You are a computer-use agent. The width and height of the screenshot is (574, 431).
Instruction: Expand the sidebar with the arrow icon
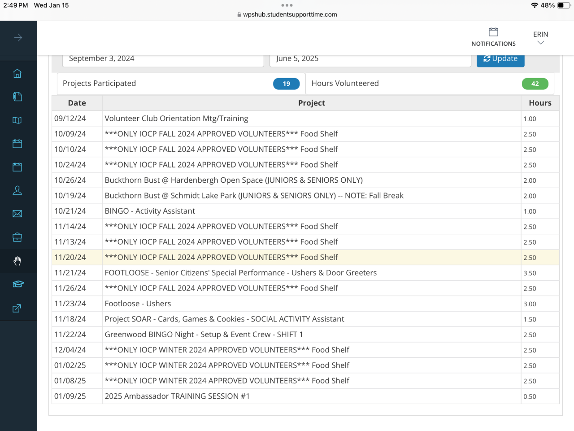click(x=18, y=38)
